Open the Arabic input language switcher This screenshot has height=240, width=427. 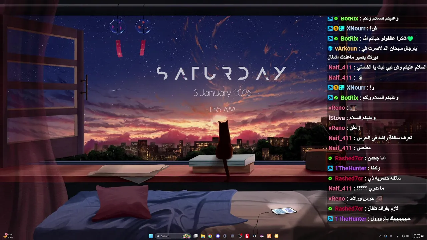[x=397, y=236]
